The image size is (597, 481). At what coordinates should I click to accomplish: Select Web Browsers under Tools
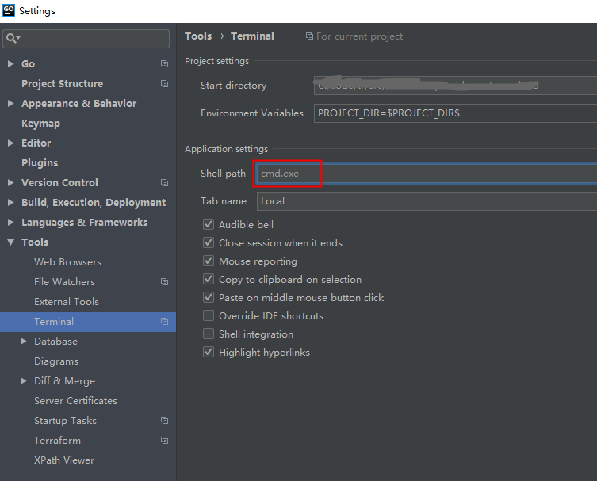[x=67, y=262]
